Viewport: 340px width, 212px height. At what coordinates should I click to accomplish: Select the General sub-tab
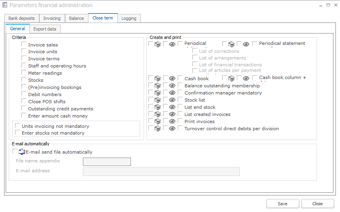click(x=17, y=29)
